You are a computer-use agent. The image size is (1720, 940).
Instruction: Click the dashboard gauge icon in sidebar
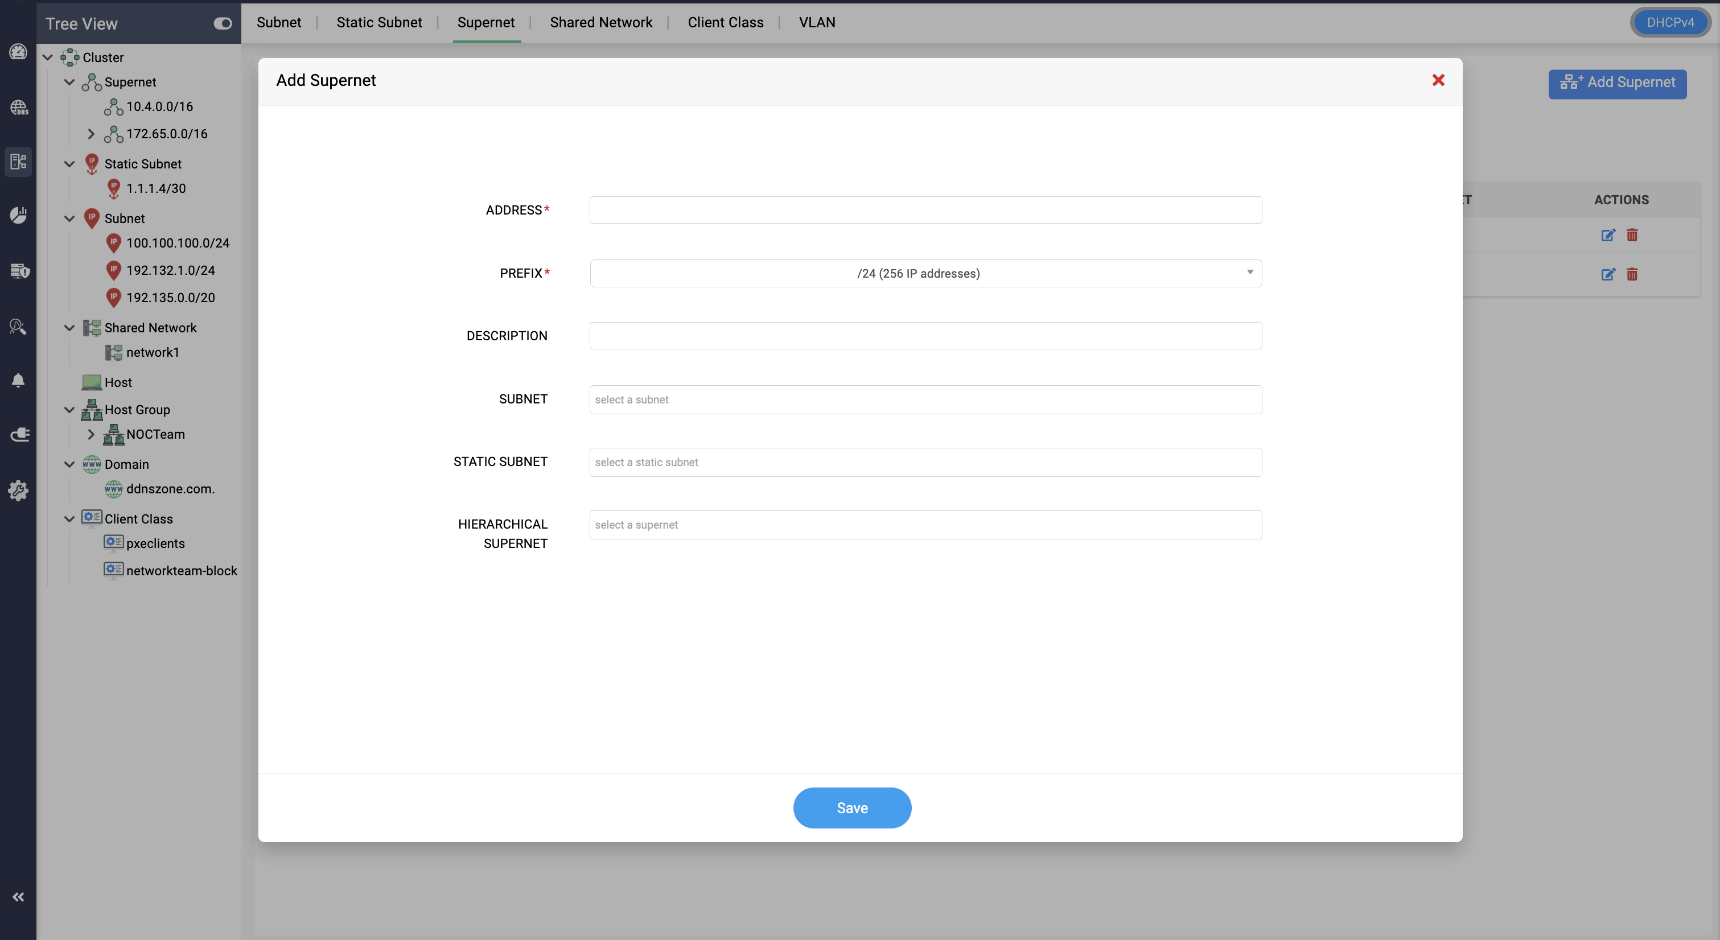coord(18,52)
